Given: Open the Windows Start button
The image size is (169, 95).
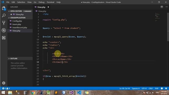Looking at the screenshot, I should coord(3,93).
